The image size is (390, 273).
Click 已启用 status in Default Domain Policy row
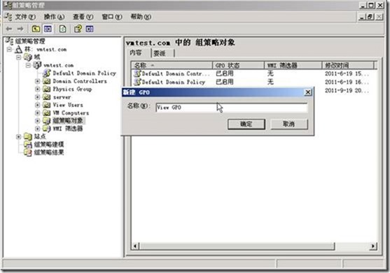click(x=225, y=82)
